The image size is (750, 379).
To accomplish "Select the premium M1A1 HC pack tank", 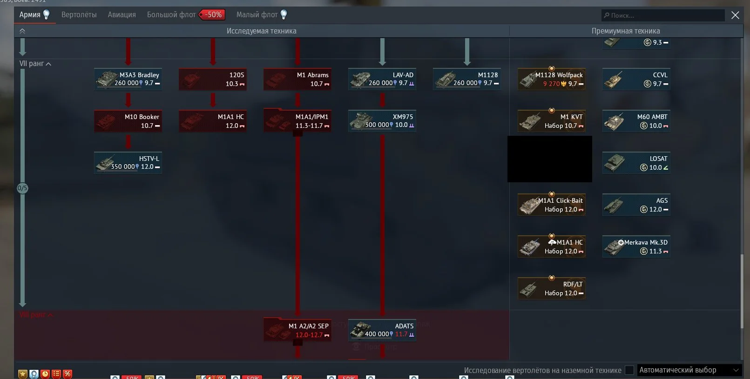I will point(552,246).
